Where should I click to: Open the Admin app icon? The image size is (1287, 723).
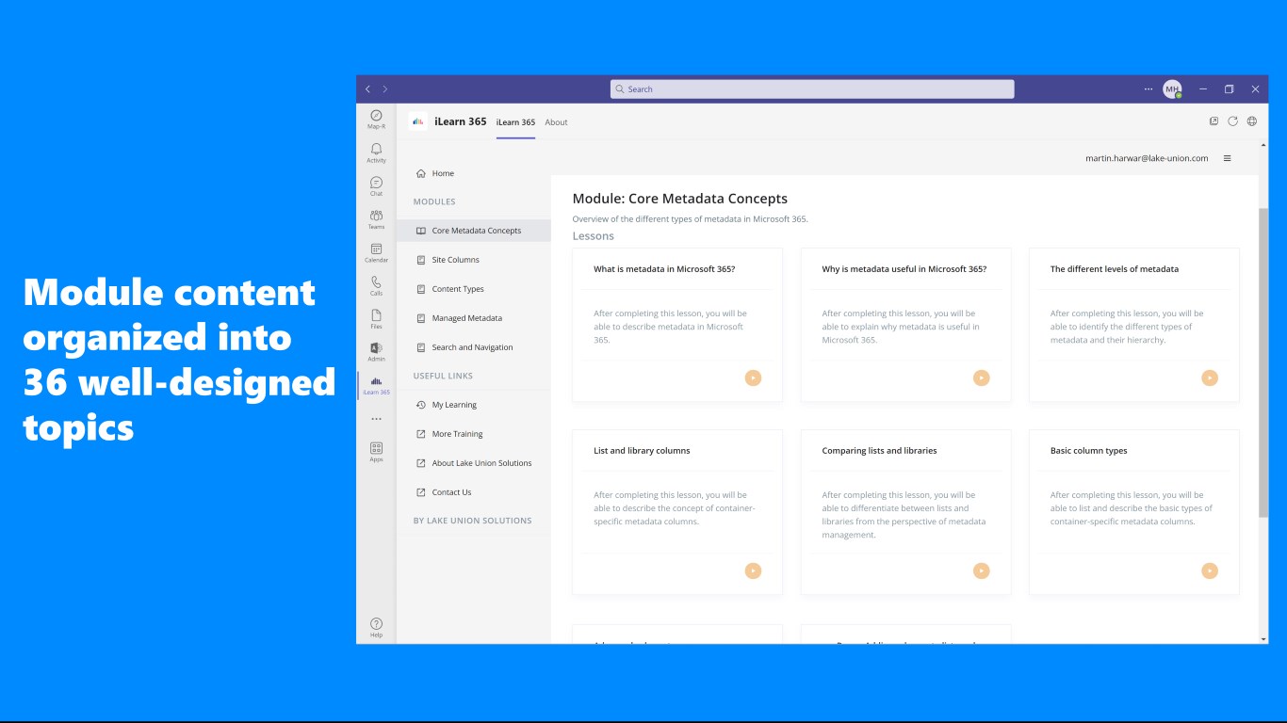click(376, 351)
